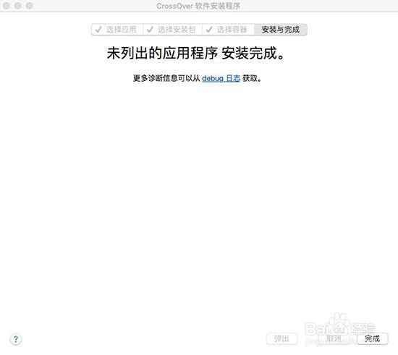Click the 完成 button

pyautogui.click(x=373, y=338)
